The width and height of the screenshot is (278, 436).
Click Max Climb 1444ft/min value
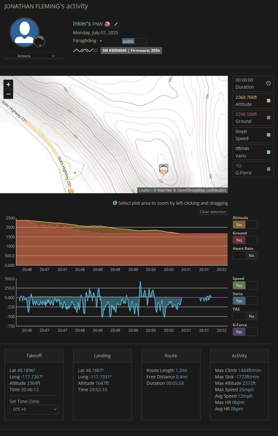(x=249, y=370)
